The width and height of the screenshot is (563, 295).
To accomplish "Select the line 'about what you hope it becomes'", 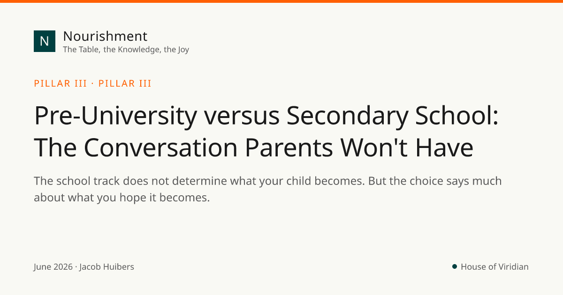I will coord(121,198).
